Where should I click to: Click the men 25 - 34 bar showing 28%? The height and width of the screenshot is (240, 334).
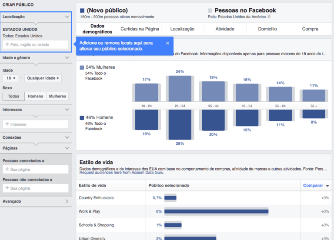(x=180, y=125)
